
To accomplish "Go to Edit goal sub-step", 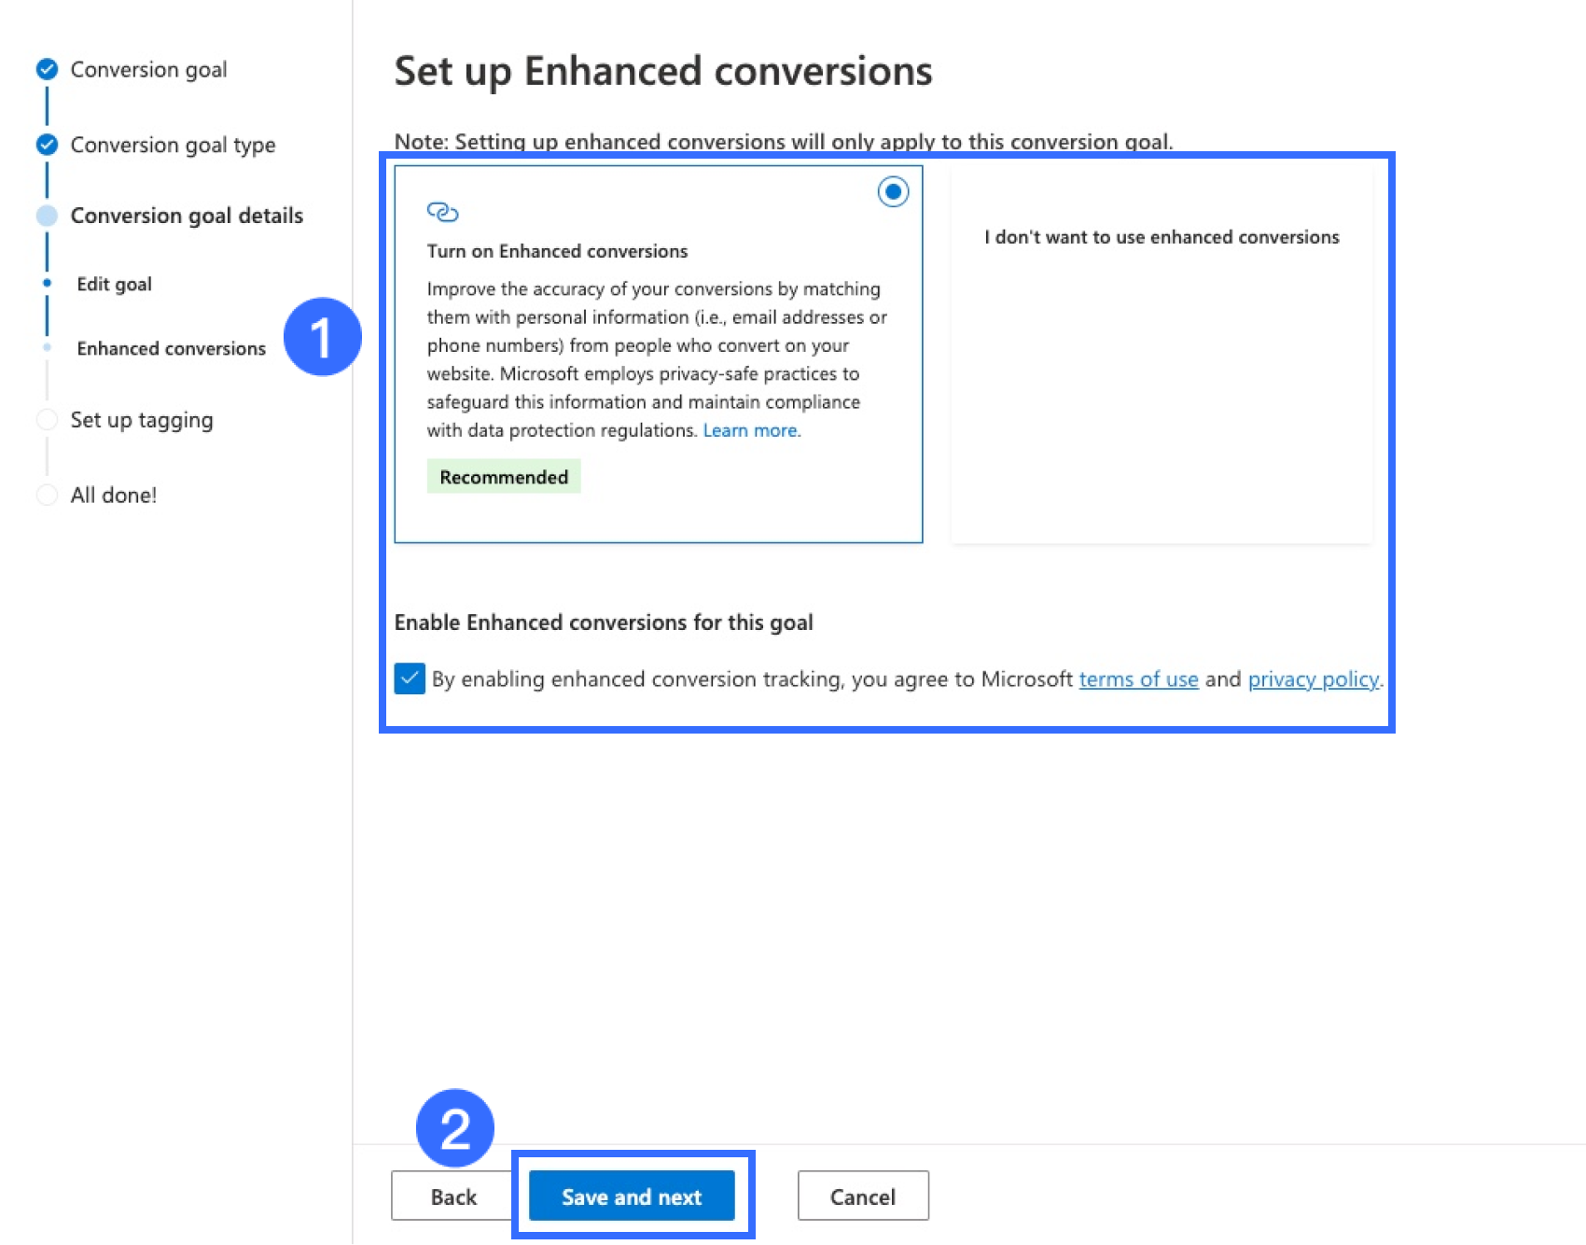I will (x=114, y=284).
